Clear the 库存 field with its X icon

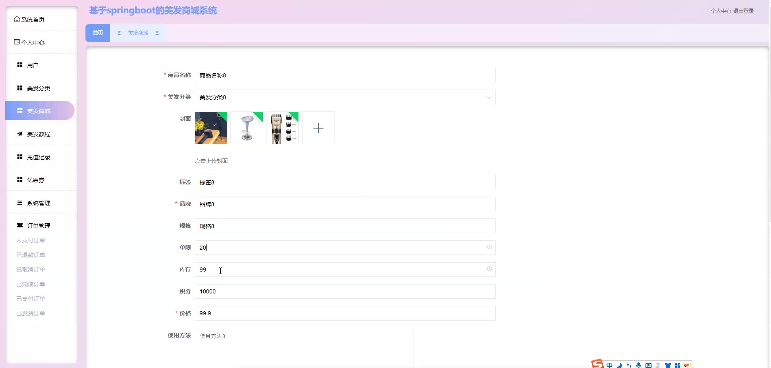(x=489, y=269)
